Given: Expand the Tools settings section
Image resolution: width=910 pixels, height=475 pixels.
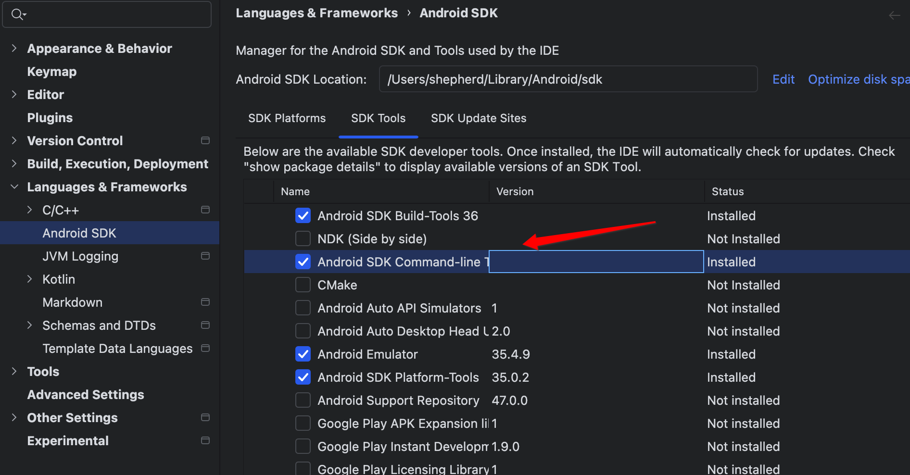Looking at the screenshot, I should pos(14,371).
